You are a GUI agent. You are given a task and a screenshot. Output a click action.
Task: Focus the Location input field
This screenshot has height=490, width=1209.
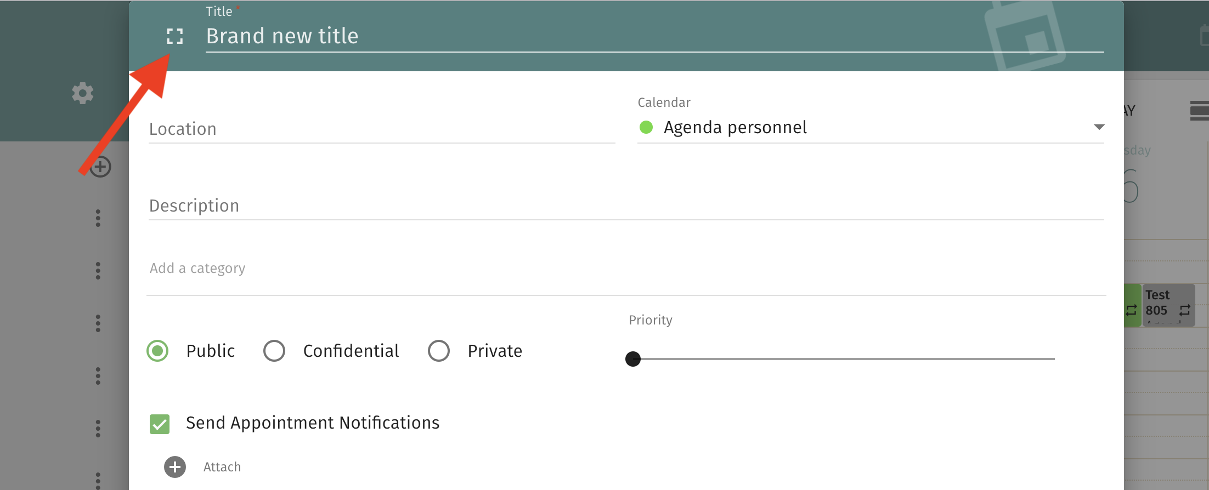(381, 129)
